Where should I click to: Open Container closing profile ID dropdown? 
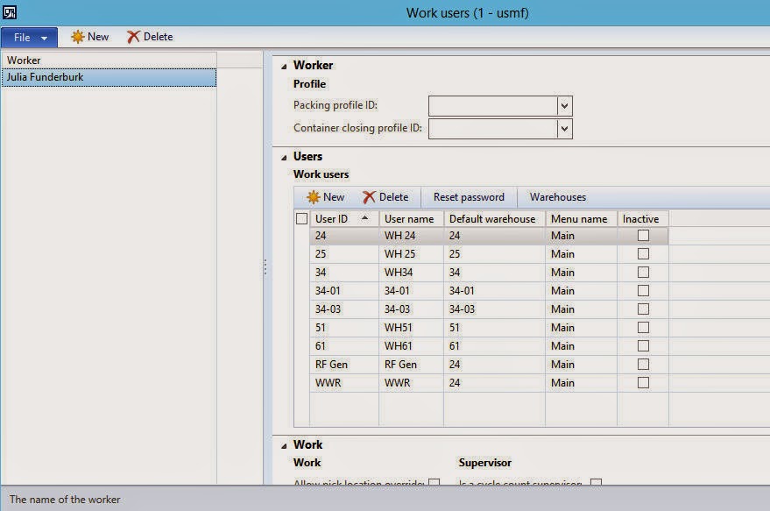(x=564, y=129)
